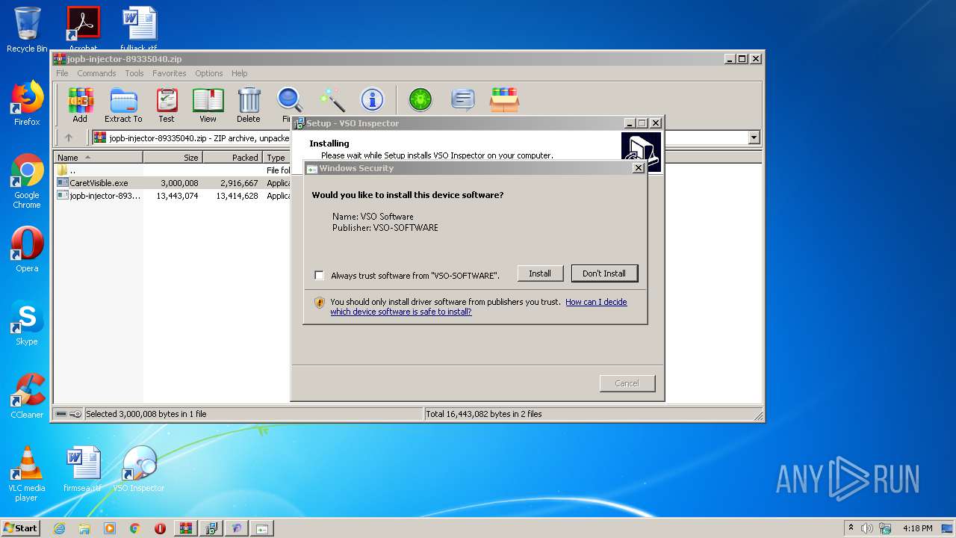This screenshot has width=956, height=538.
Task: Select firmsea.rtf desktop document
Action: click(82, 469)
